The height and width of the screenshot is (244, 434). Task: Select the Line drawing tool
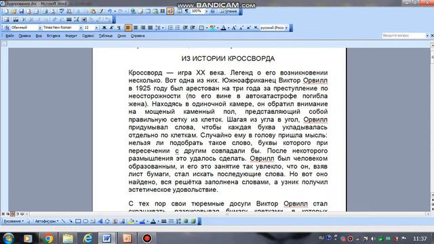coord(63,221)
